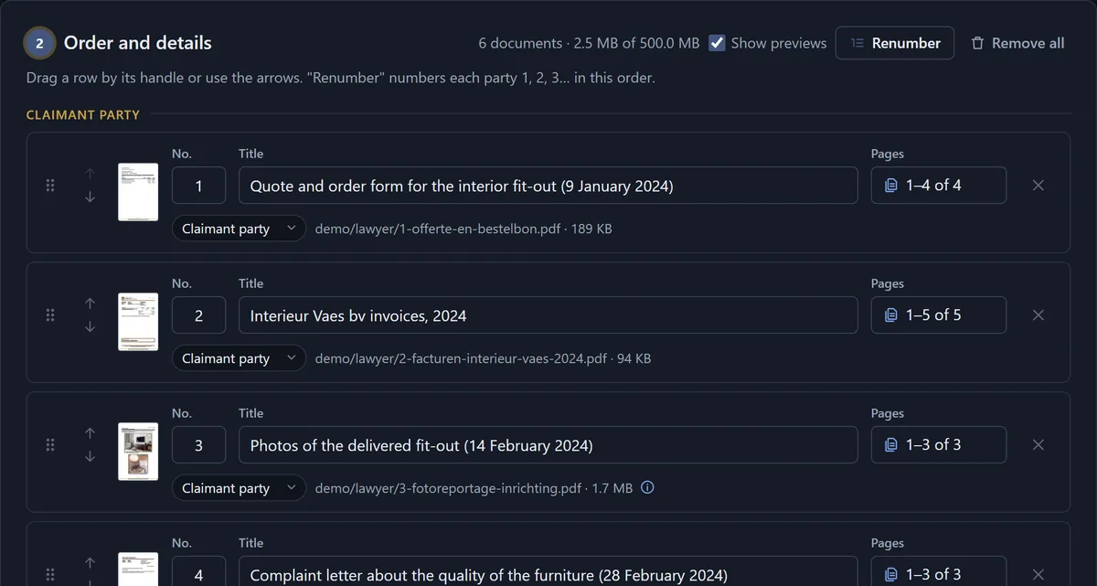Viewport: 1097px width, 586px height.
Task: Open Claimant party dropdown for document 2
Action: tap(239, 358)
